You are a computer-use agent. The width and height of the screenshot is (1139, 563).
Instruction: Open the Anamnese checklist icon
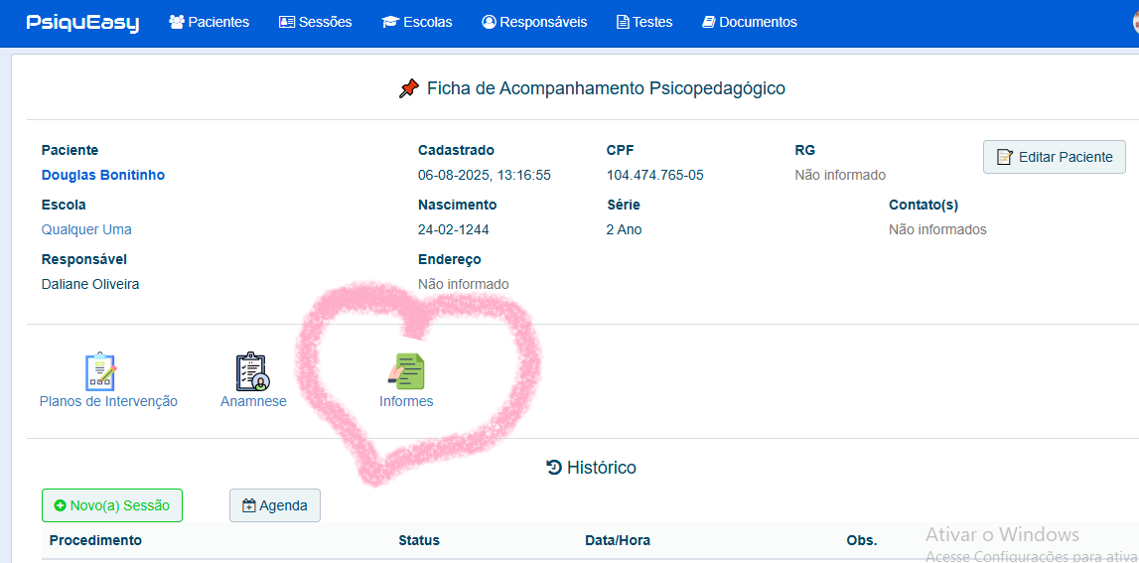coord(253,371)
